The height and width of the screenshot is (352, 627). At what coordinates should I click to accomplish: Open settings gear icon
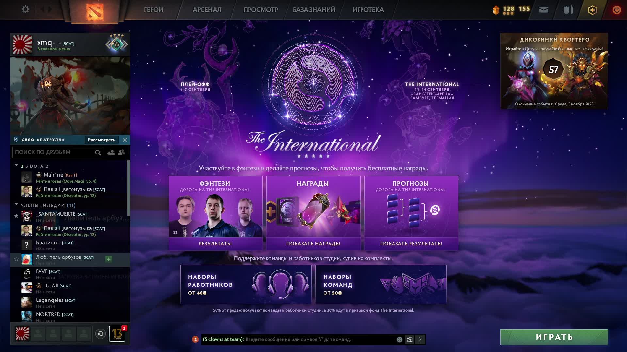pos(25,9)
